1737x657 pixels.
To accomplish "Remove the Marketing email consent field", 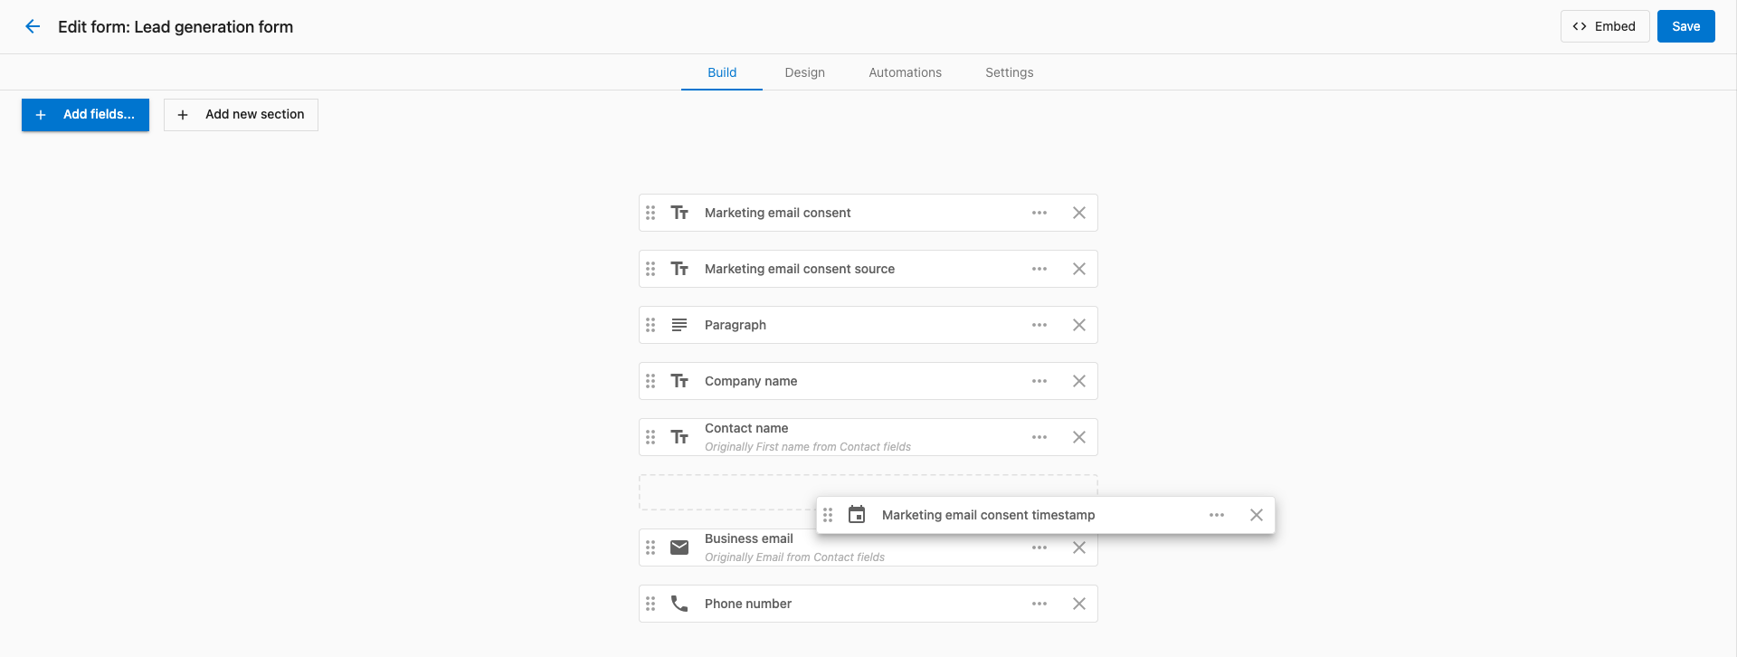I will pyautogui.click(x=1079, y=213).
